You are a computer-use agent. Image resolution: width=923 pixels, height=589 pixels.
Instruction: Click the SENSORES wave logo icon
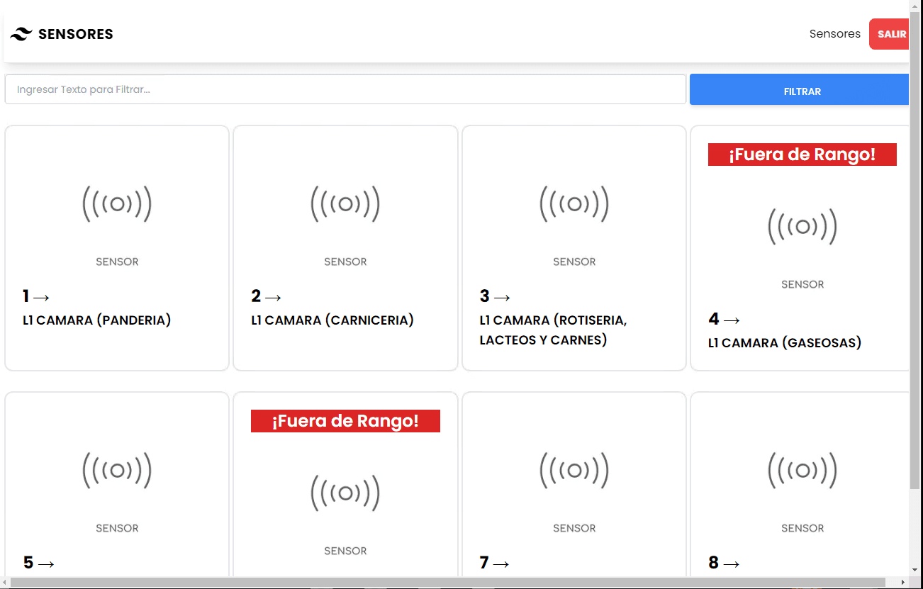(21, 34)
